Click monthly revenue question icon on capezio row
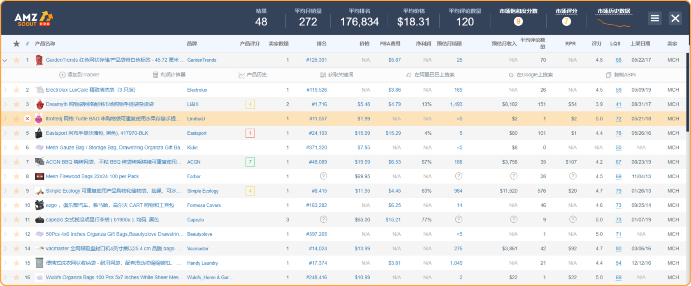The width and height of the screenshot is (691, 286). (514, 219)
